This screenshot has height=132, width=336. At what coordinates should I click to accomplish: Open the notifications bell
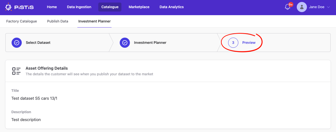pyautogui.click(x=287, y=7)
